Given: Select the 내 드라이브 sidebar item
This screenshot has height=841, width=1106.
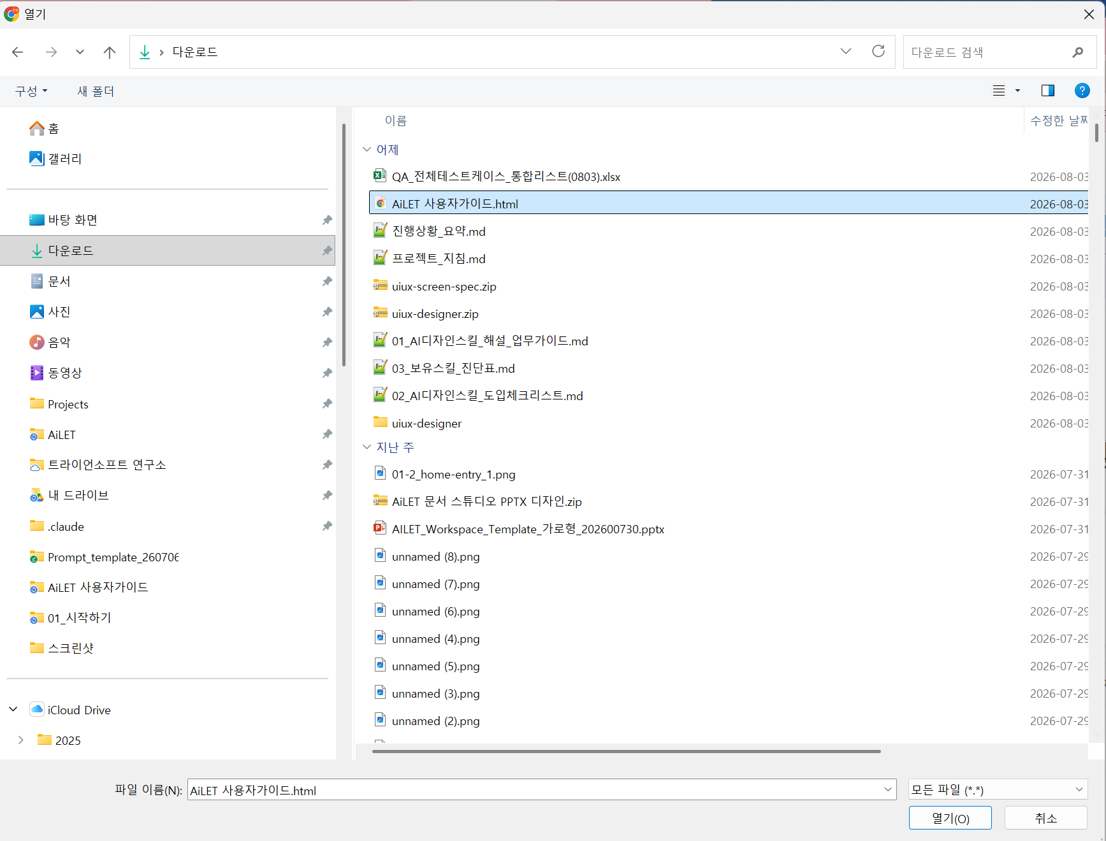Looking at the screenshot, I should point(69,495).
